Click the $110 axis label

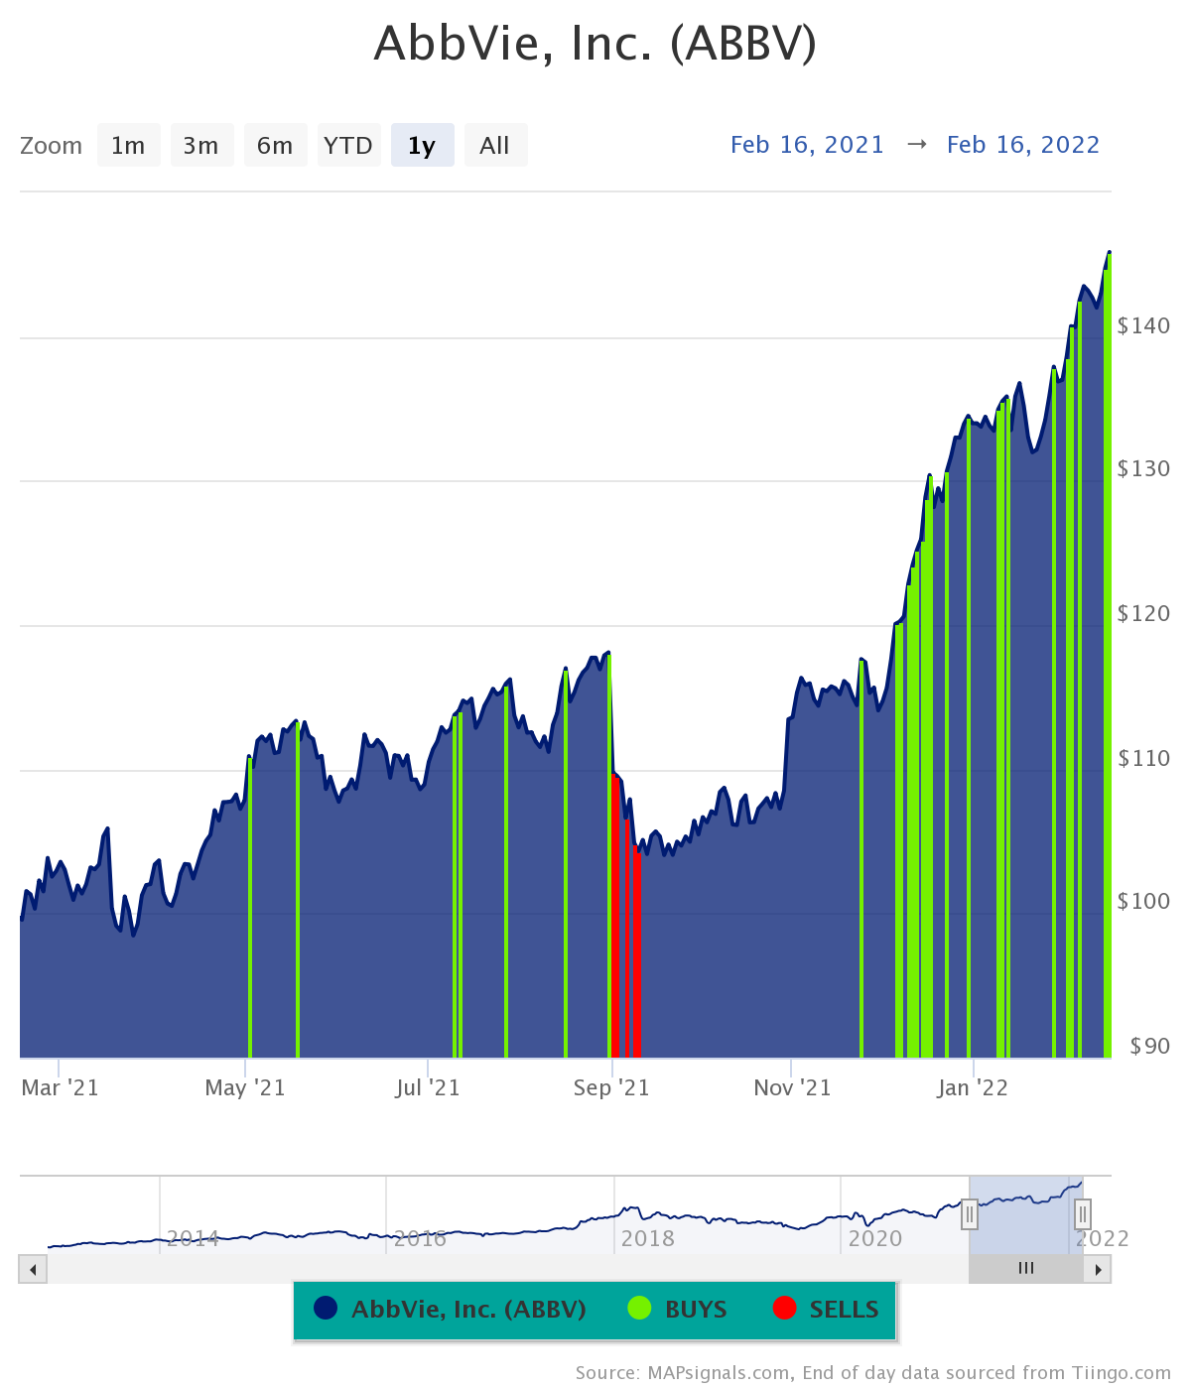1143,758
